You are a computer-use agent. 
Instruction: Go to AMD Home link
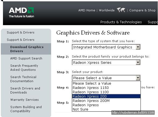click(87, 10)
